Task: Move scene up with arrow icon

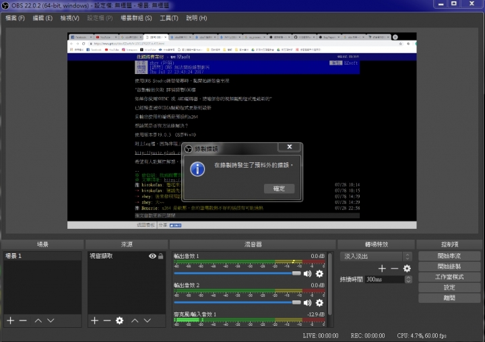Action: click(x=38, y=320)
